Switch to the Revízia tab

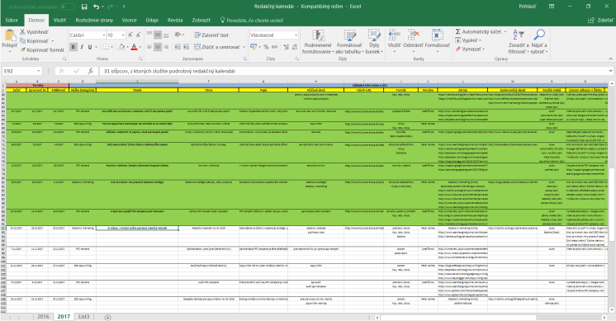point(175,20)
